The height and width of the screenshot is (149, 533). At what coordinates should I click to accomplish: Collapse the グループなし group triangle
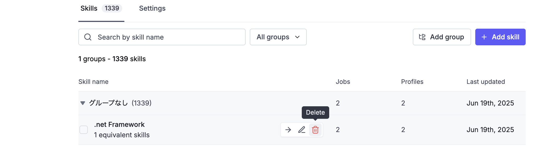pos(83,103)
